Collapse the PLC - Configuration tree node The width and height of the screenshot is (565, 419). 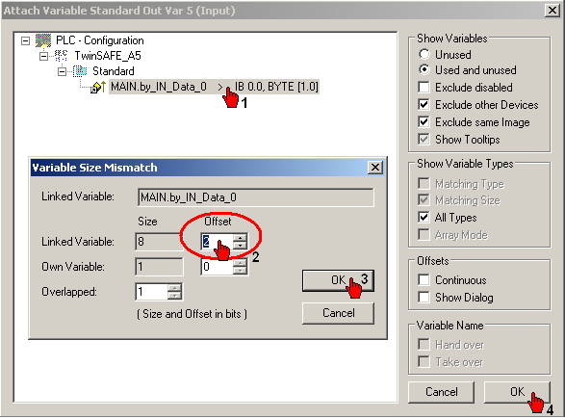(25, 40)
